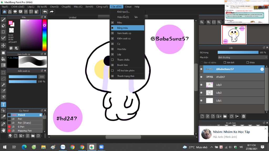Download brushes from cloud icon
Screen dimensions: 269x151
(x=10, y=136)
